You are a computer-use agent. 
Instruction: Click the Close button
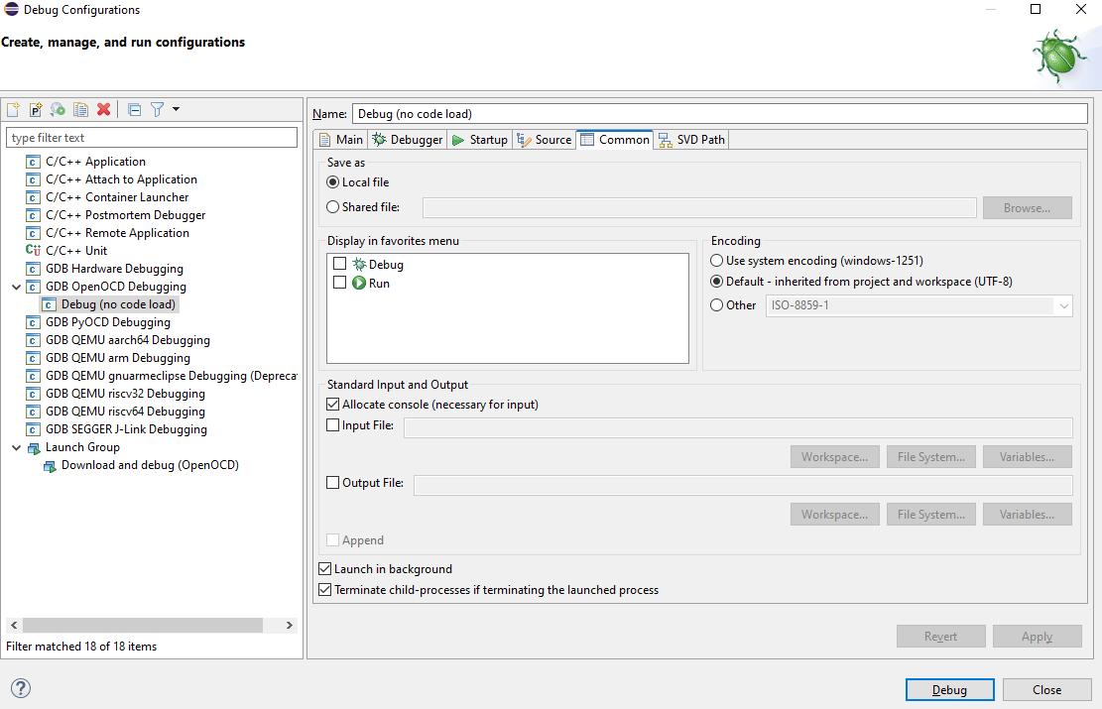point(1046,690)
